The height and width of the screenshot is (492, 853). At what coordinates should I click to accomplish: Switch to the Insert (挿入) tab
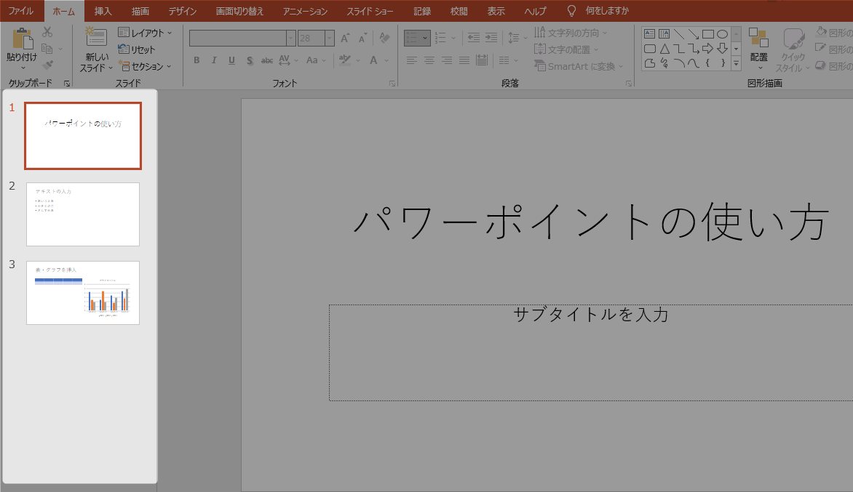[x=103, y=11]
